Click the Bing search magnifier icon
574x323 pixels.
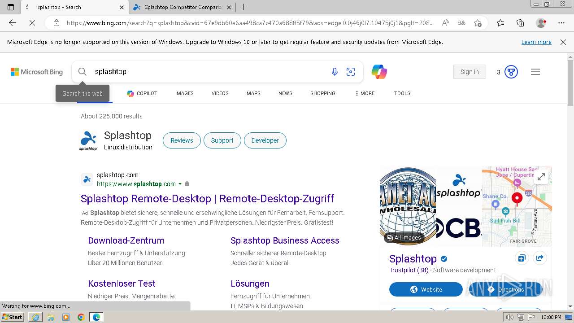(82, 72)
